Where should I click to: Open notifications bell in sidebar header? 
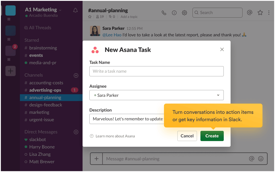(x=75, y=10)
